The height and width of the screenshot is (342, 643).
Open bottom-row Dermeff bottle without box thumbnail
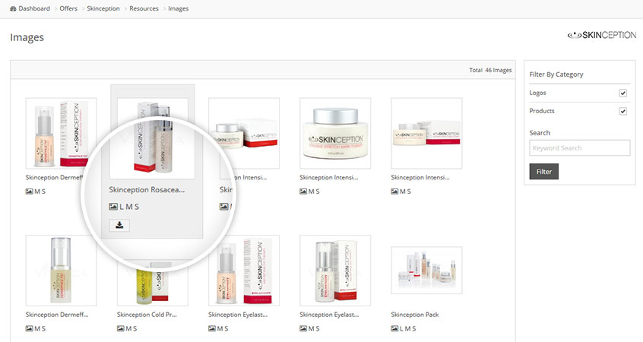point(61,271)
